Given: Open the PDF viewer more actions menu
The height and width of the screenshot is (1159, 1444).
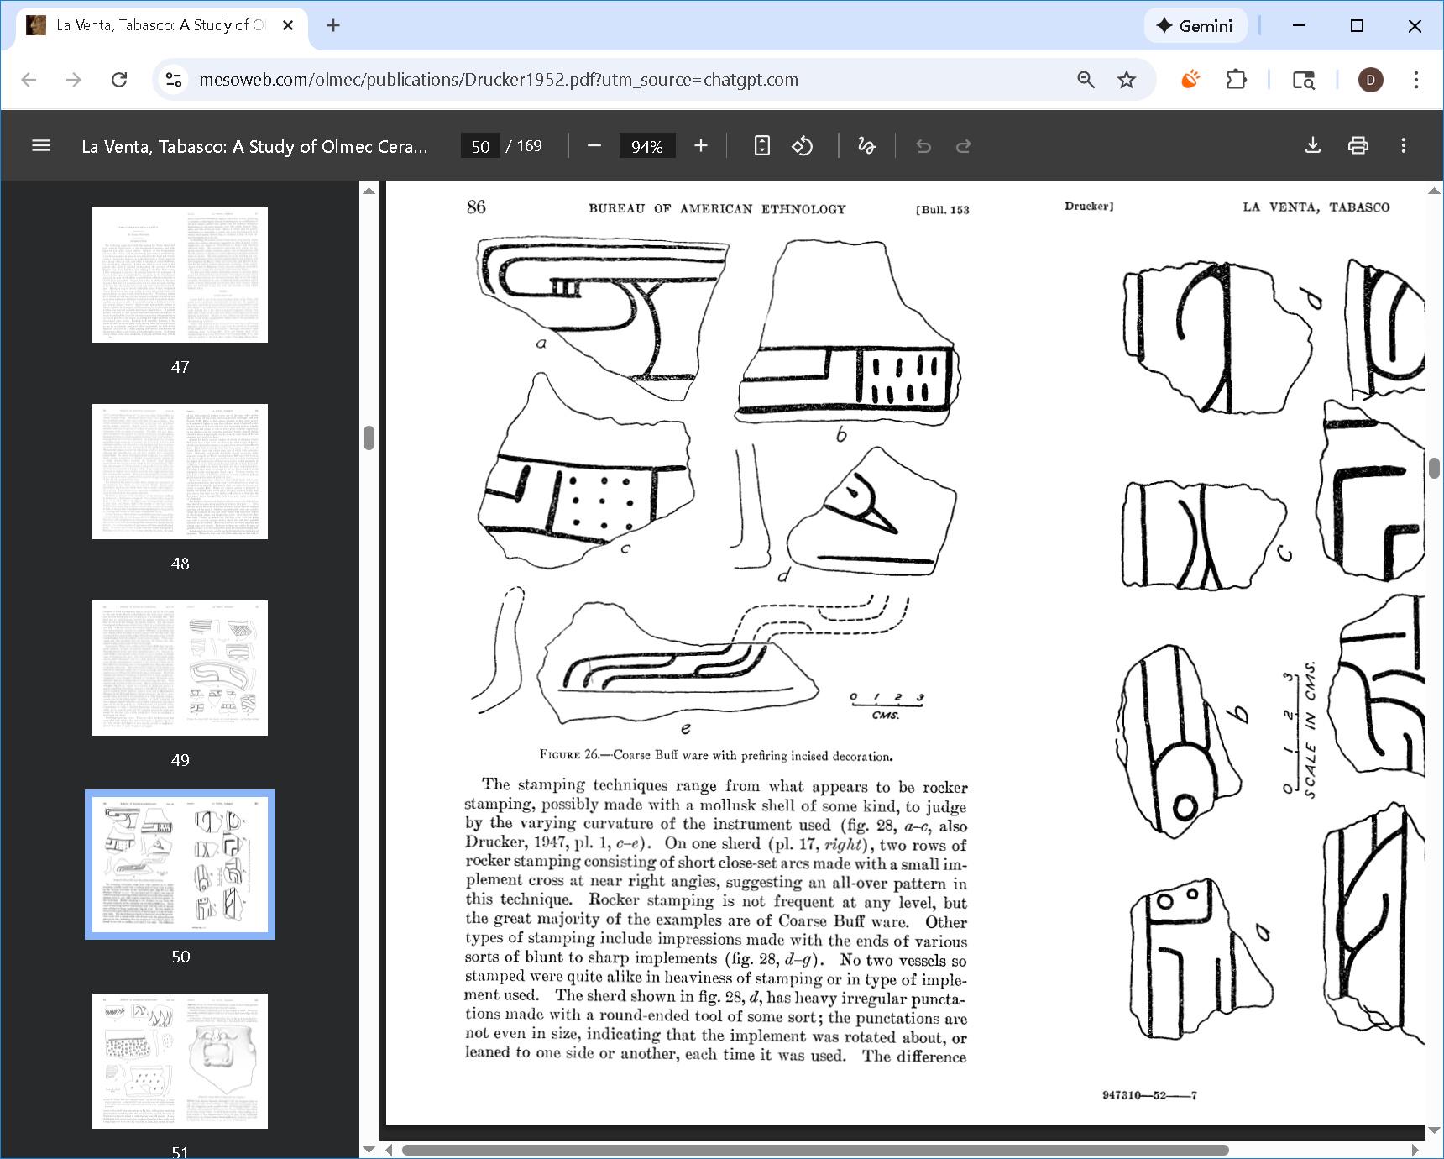Looking at the screenshot, I should [x=1403, y=146].
